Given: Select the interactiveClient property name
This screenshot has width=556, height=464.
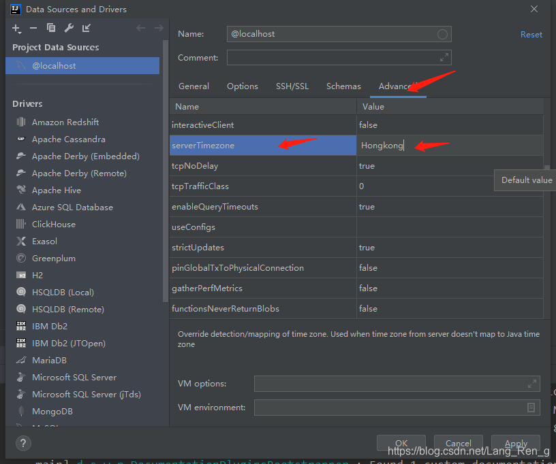Looking at the screenshot, I should [263, 125].
